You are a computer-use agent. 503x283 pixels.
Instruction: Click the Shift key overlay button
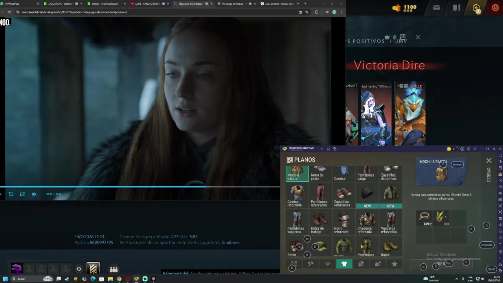pos(492,269)
